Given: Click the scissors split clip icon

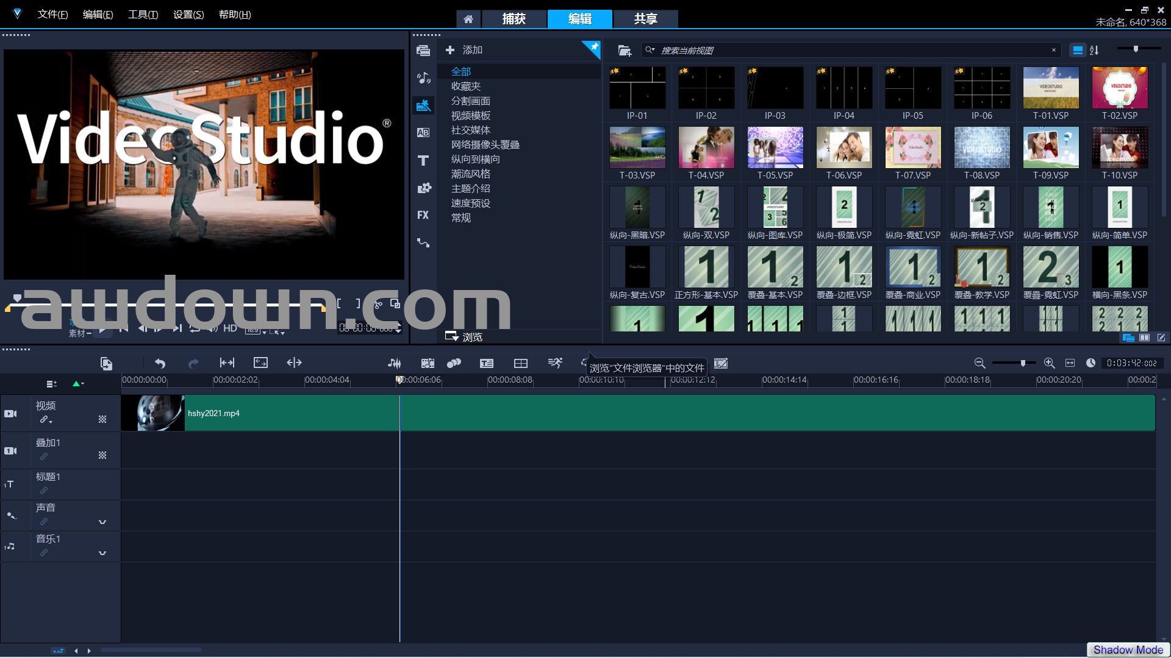Looking at the screenshot, I should [x=378, y=304].
